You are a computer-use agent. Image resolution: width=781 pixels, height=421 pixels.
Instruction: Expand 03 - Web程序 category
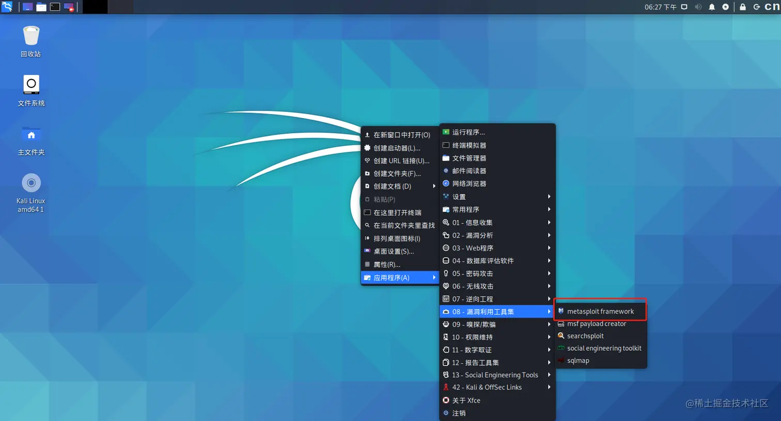497,248
